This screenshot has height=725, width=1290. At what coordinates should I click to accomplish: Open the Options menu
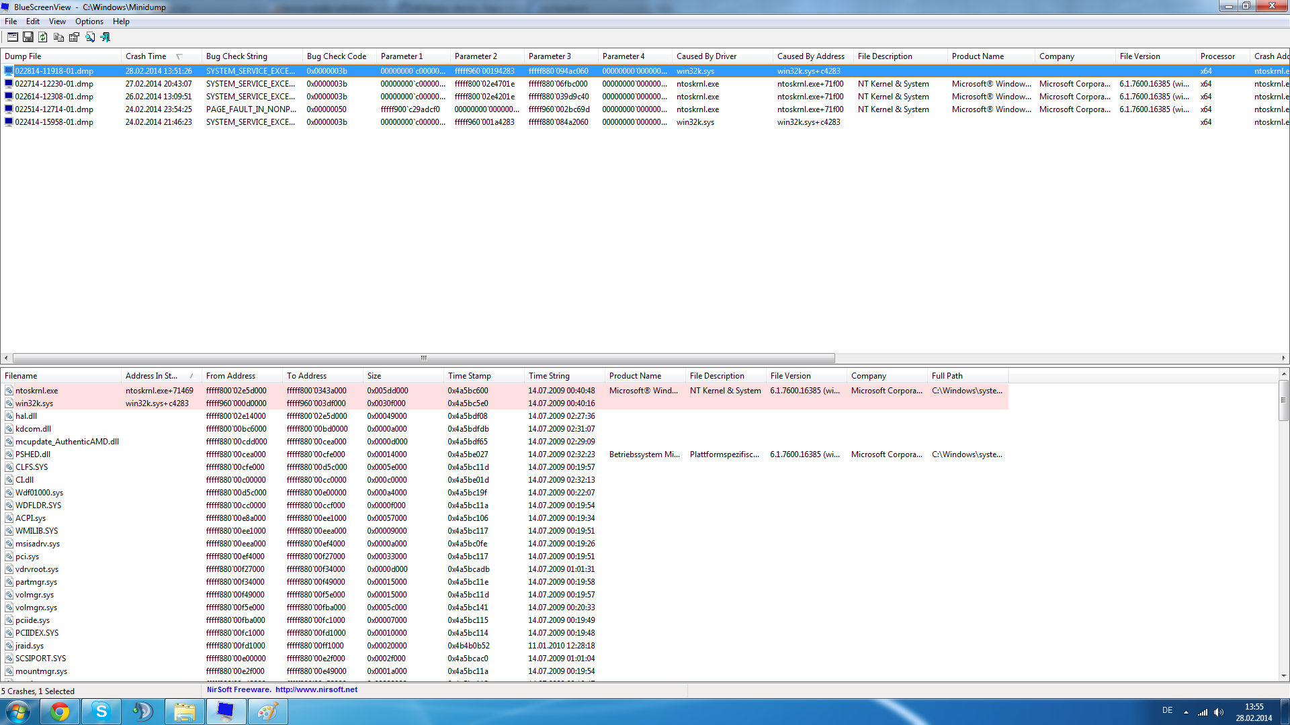[89, 21]
